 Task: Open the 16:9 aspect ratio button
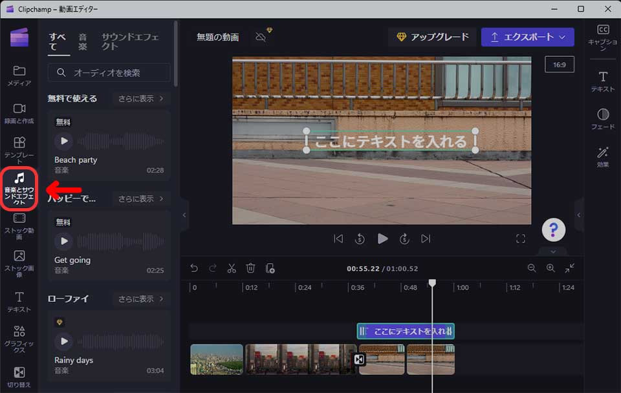(x=559, y=65)
